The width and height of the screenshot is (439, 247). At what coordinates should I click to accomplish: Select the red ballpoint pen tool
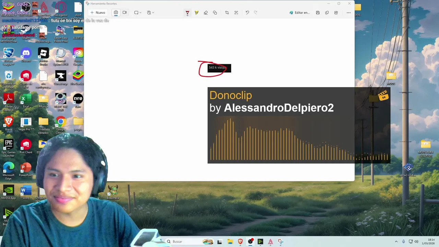click(187, 13)
